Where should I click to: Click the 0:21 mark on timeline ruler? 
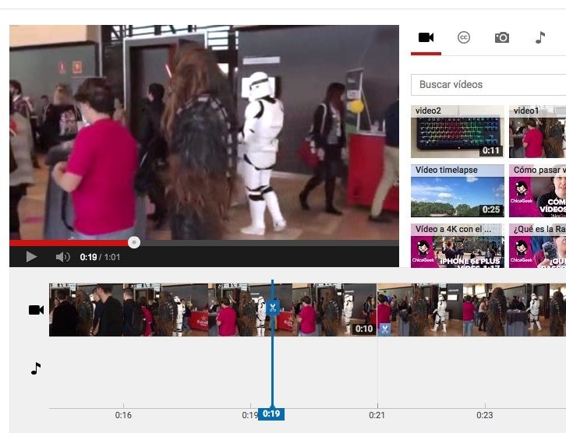[377, 415]
